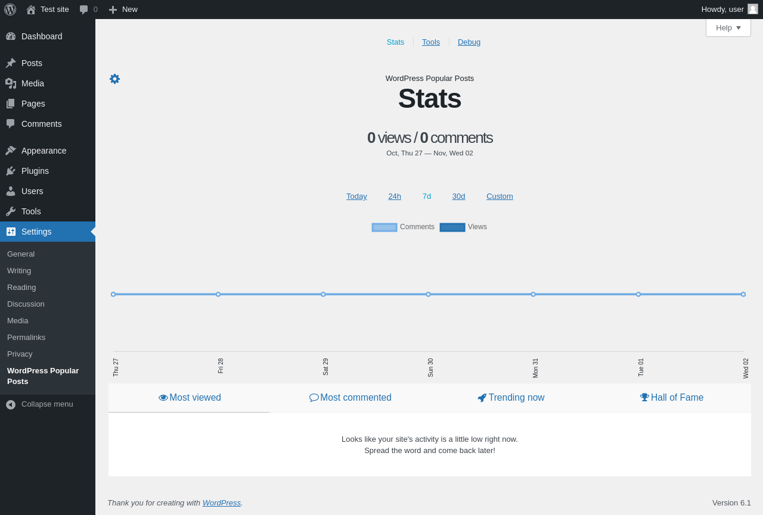The image size is (763, 515).
Task: Click the Tools wrench icon
Action: tap(11, 211)
